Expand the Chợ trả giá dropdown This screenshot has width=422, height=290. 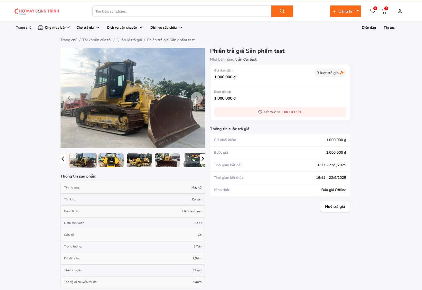pyautogui.click(x=88, y=28)
